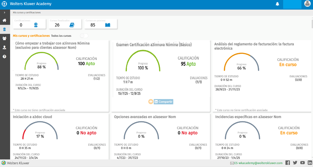This screenshot has height=167, width=313.
Task: Click study time 0 H 52 m
Action: (x=226, y=80)
